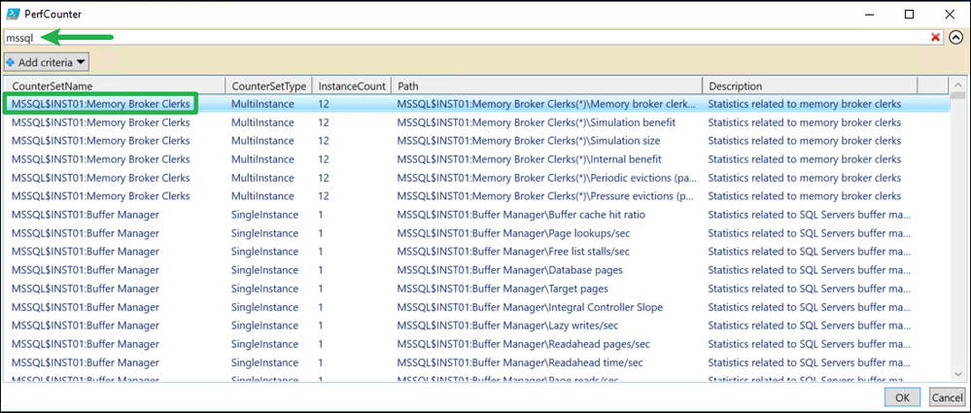Select the Lazy writes/sec row
The height and width of the screenshot is (413, 971).
(477, 326)
